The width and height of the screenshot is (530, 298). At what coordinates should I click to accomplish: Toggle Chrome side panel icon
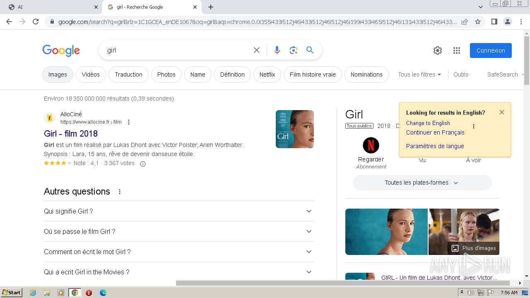(494, 22)
